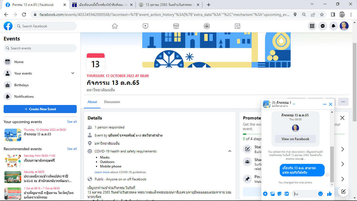Open the Pin step arrow in Promote
This screenshot has height=201, width=357.
tap(342, 179)
